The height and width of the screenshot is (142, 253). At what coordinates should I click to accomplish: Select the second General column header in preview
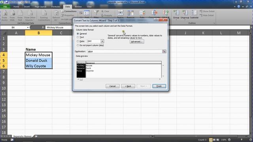(x=90, y=63)
